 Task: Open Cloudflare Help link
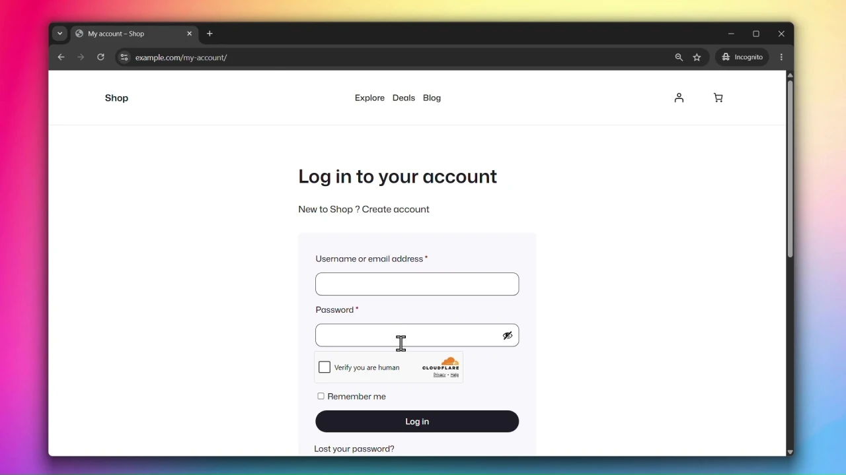[455, 375]
